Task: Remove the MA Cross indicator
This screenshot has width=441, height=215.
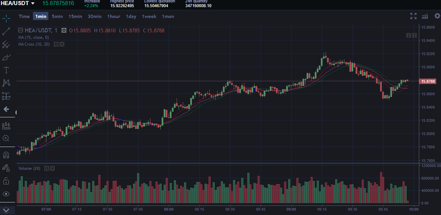Action: click(x=62, y=44)
